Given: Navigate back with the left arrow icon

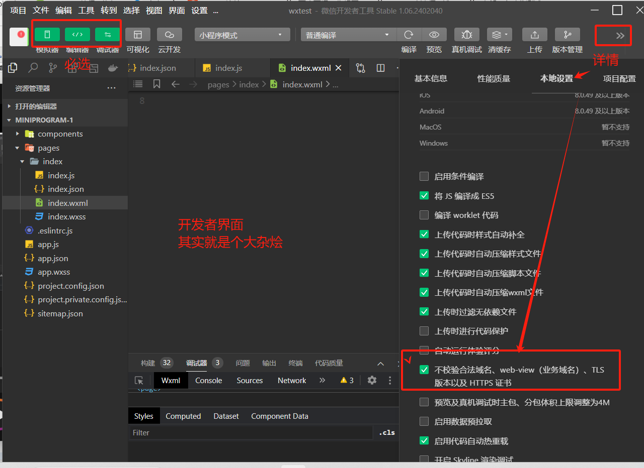Looking at the screenshot, I should [175, 84].
